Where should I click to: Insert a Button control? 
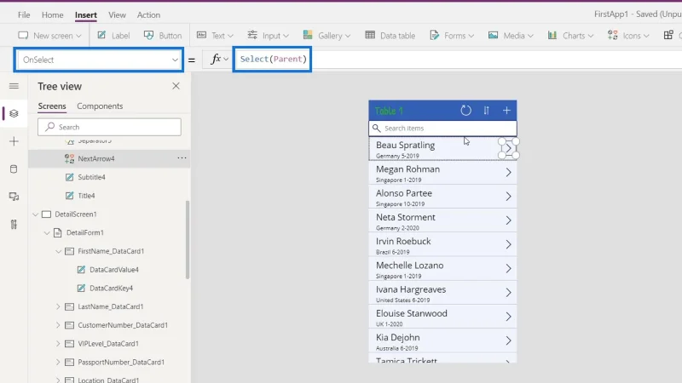pyautogui.click(x=163, y=36)
